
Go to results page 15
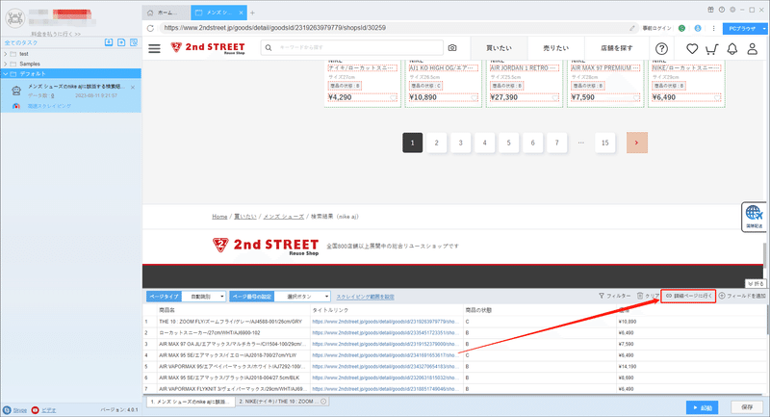(x=605, y=143)
